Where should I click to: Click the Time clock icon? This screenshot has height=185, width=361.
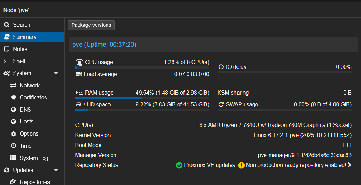pos(14,146)
